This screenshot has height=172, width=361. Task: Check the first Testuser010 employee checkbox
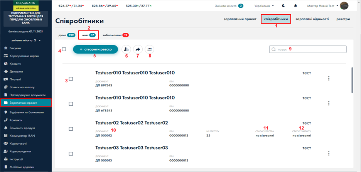(x=71, y=79)
